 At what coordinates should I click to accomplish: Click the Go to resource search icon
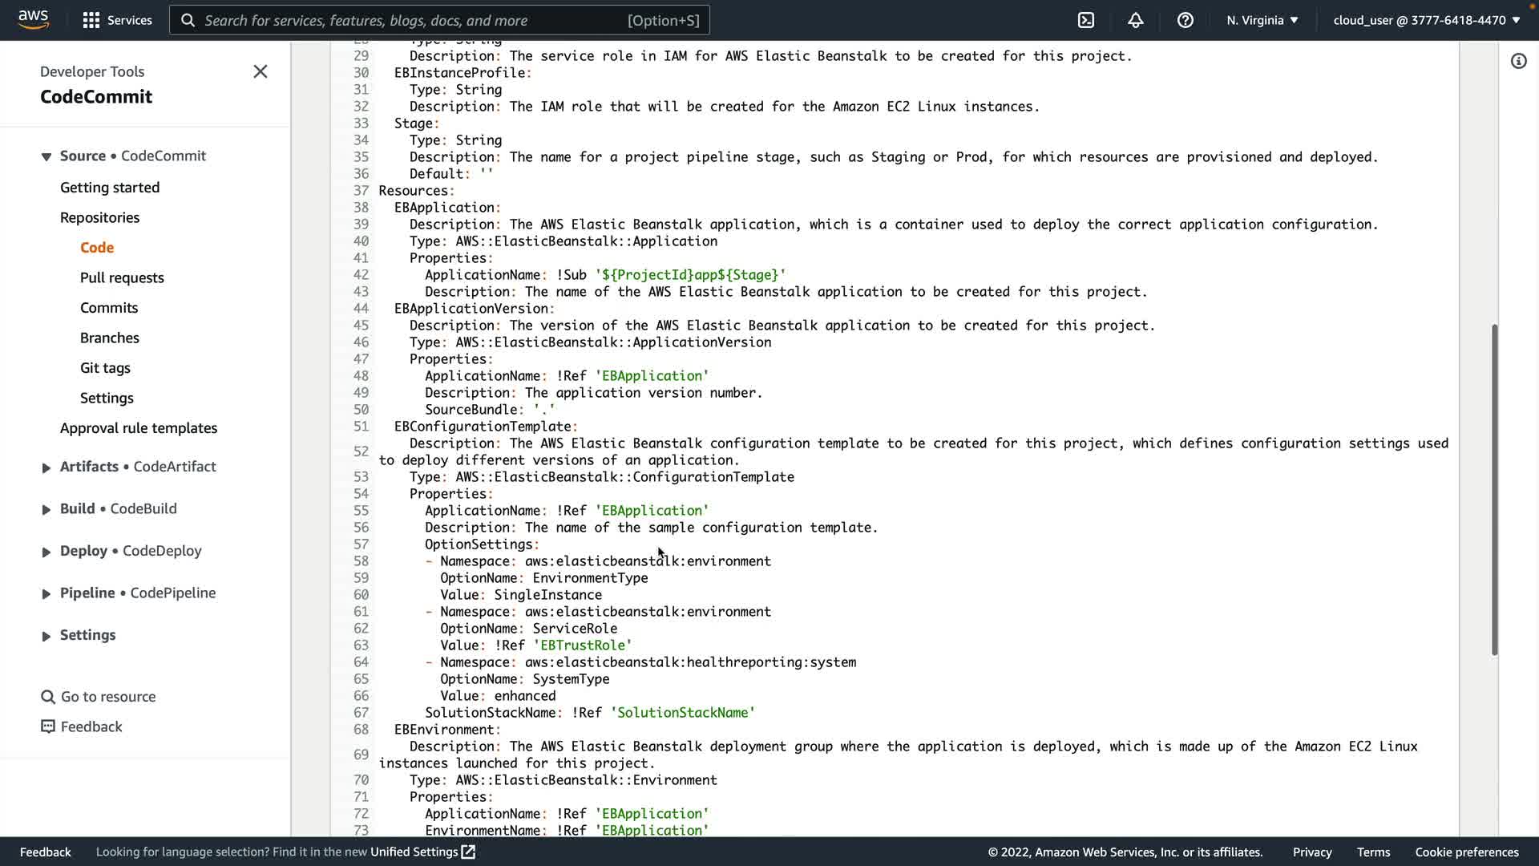click(x=48, y=697)
